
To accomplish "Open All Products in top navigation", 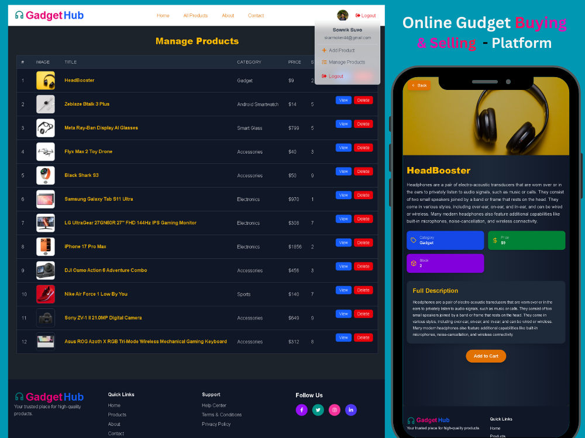I will [195, 16].
